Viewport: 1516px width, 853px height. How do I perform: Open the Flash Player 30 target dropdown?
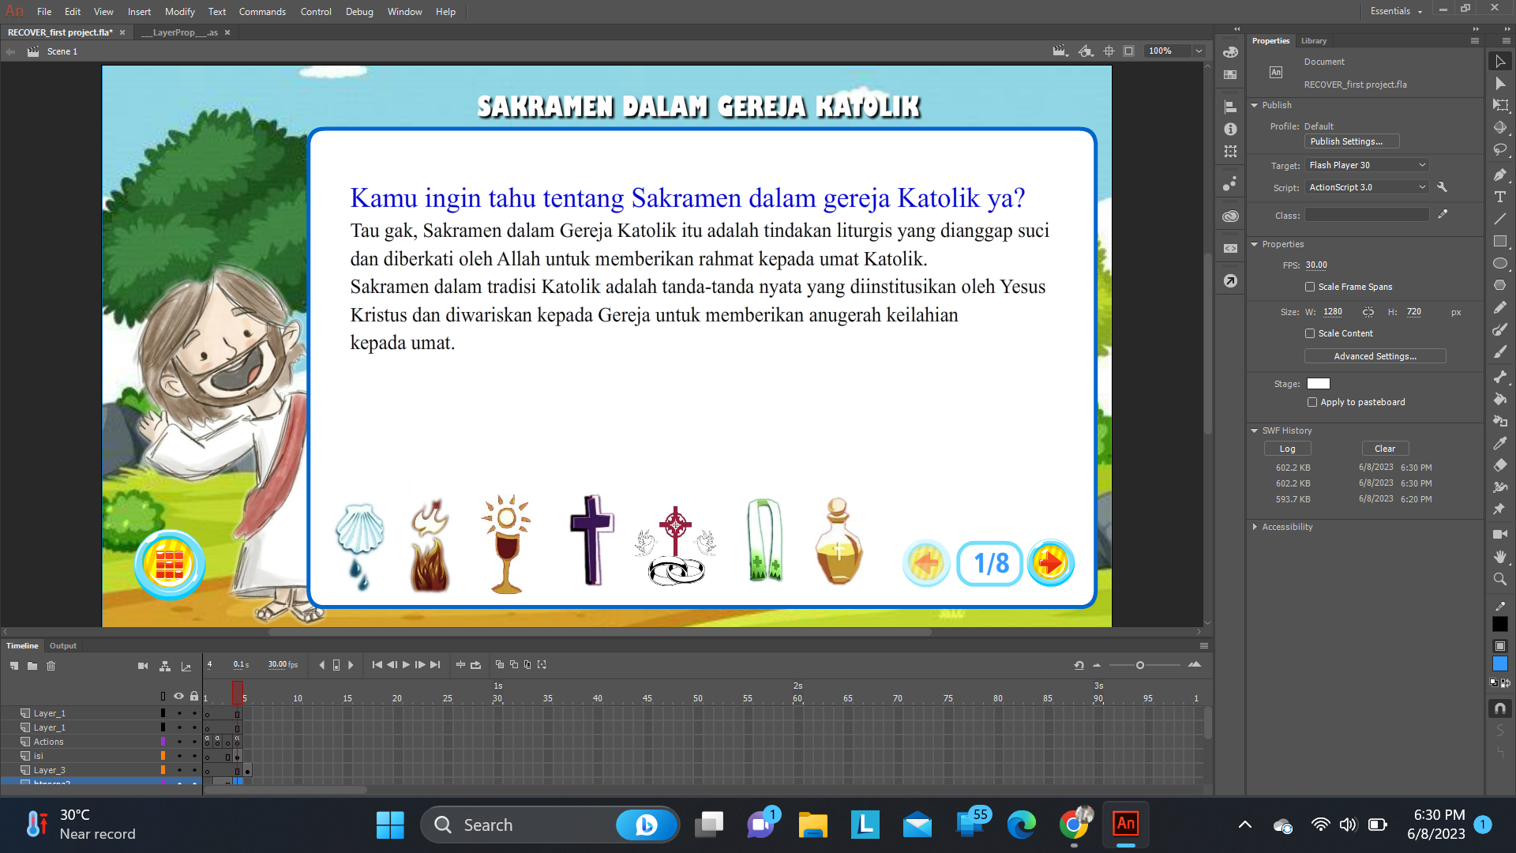[1367, 165]
